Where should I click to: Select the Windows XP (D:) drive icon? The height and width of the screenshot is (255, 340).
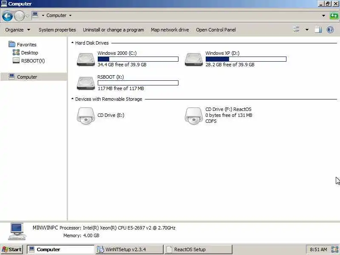click(194, 59)
